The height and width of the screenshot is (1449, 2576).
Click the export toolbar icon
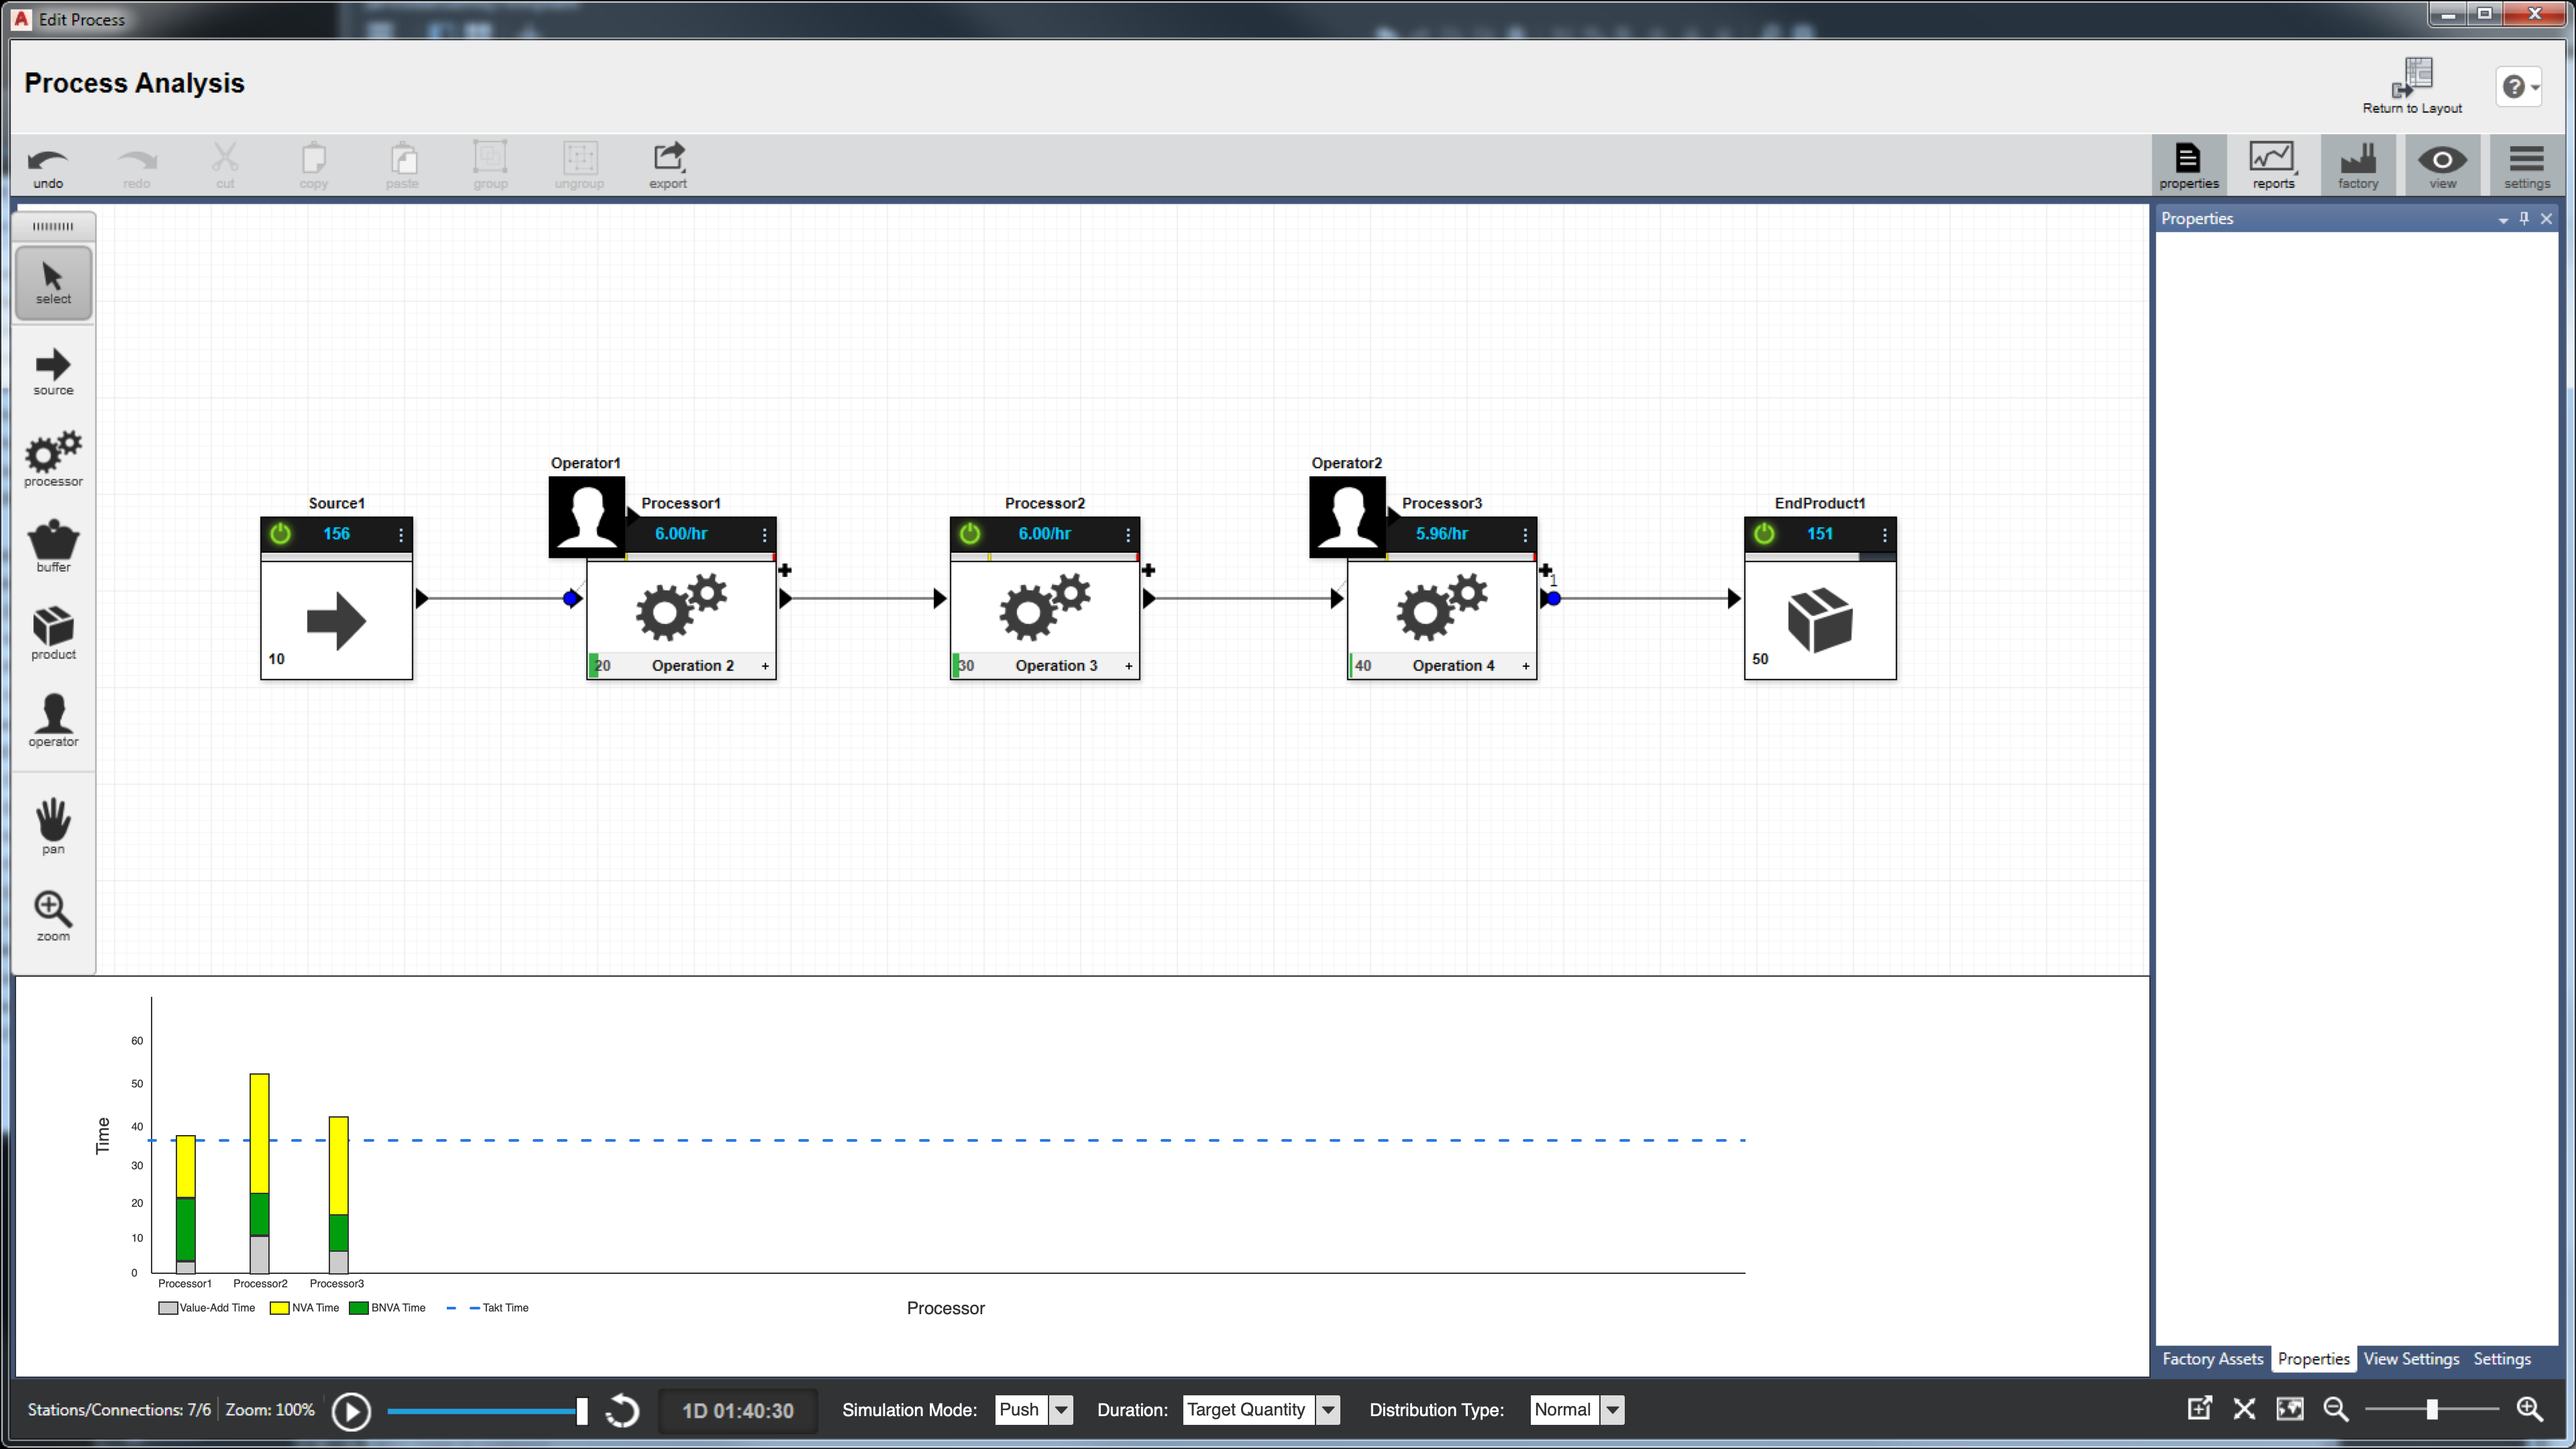click(668, 166)
